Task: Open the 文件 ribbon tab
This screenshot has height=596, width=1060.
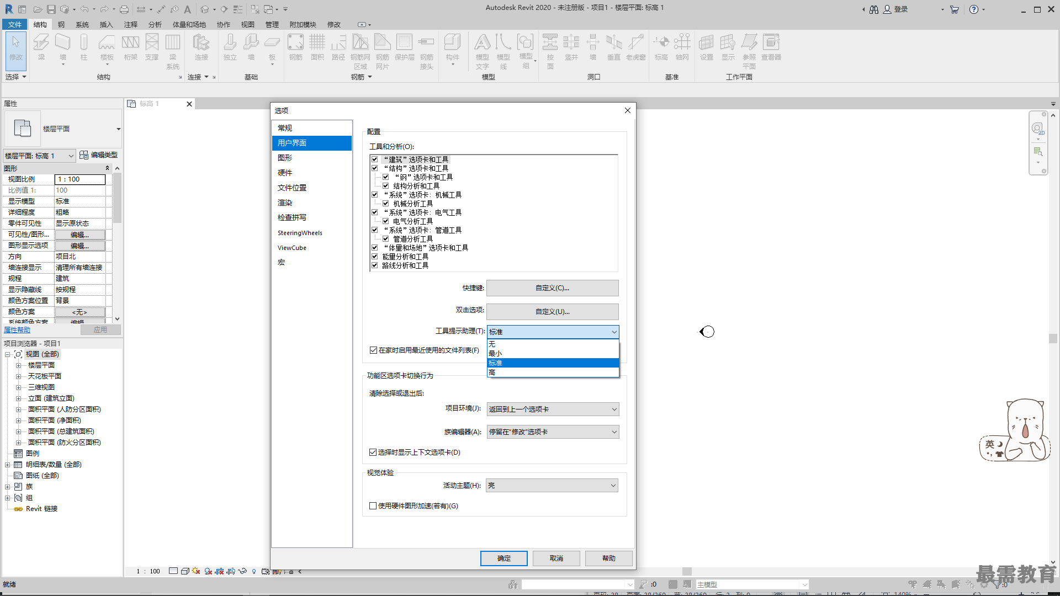Action: click(x=15, y=24)
